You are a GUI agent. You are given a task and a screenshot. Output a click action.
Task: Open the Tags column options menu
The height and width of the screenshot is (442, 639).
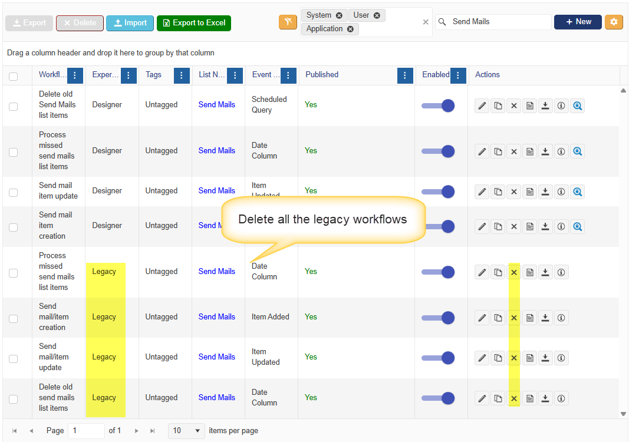click(x=182, y=75)
